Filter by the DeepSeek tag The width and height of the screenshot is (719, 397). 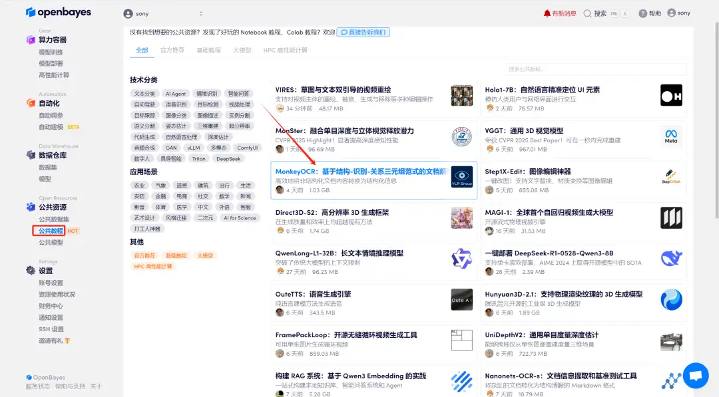(228, 159)
